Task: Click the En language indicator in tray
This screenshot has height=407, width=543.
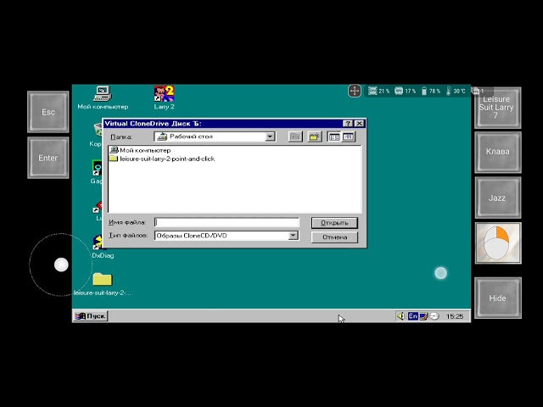Action: 412,316
